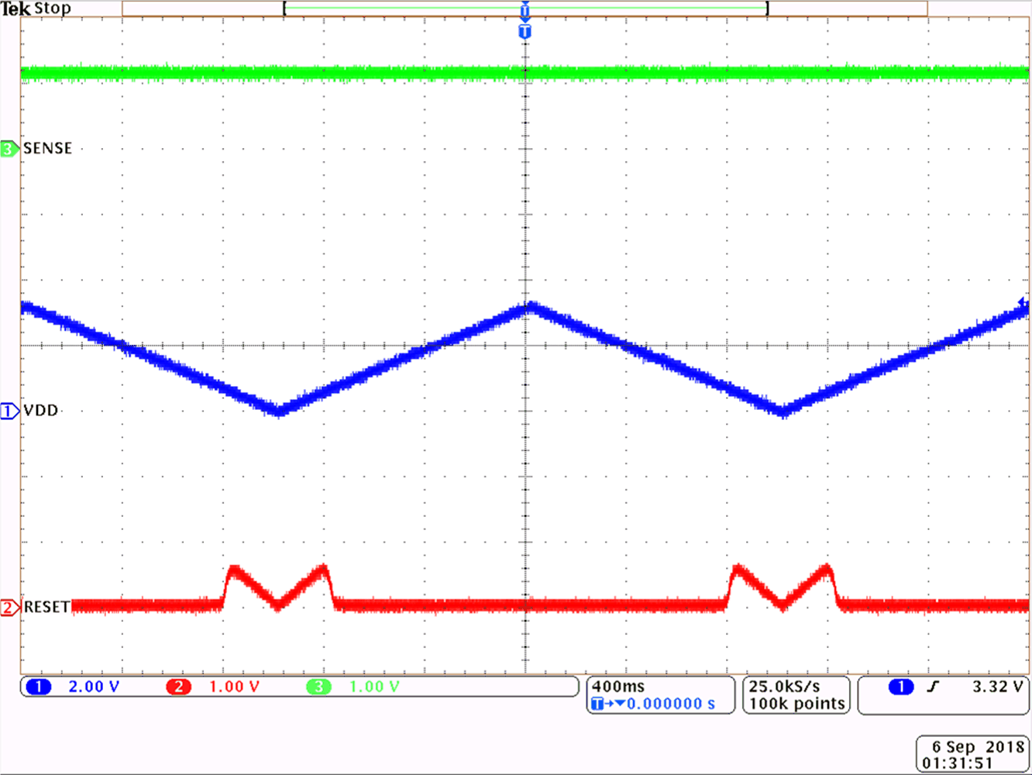Click the channel 1 badge in bottom readout
The height and width of the screenshot is (775, 1032).
[38, 686]
